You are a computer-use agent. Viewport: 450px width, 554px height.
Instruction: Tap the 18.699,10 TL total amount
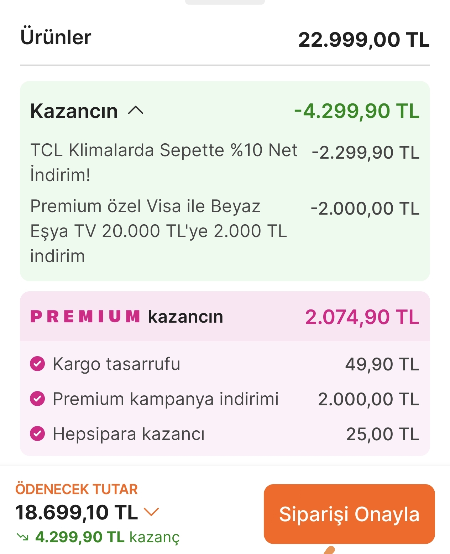(x=77, y=512)
